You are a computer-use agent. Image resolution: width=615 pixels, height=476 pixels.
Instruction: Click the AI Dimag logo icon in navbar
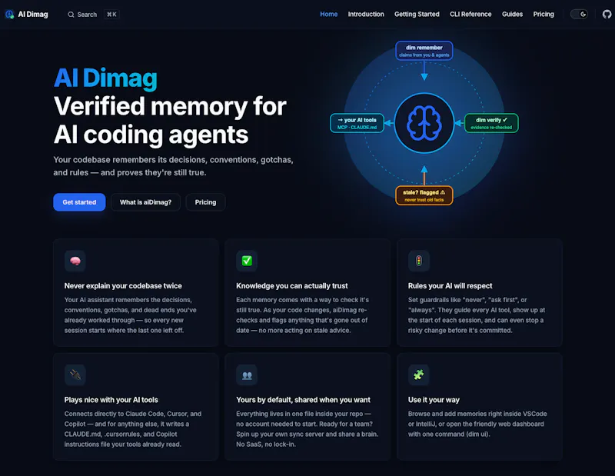click(x=9, y=15)
